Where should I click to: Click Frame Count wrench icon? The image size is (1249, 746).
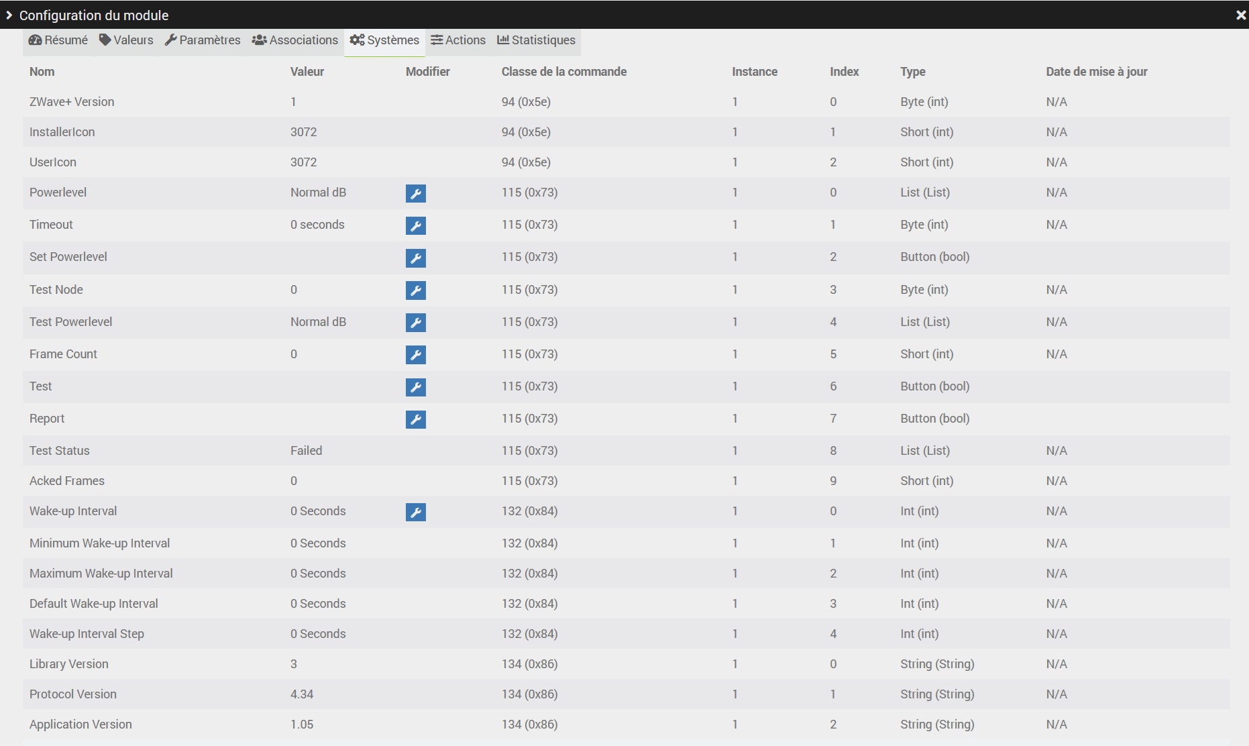coord(415,355)
